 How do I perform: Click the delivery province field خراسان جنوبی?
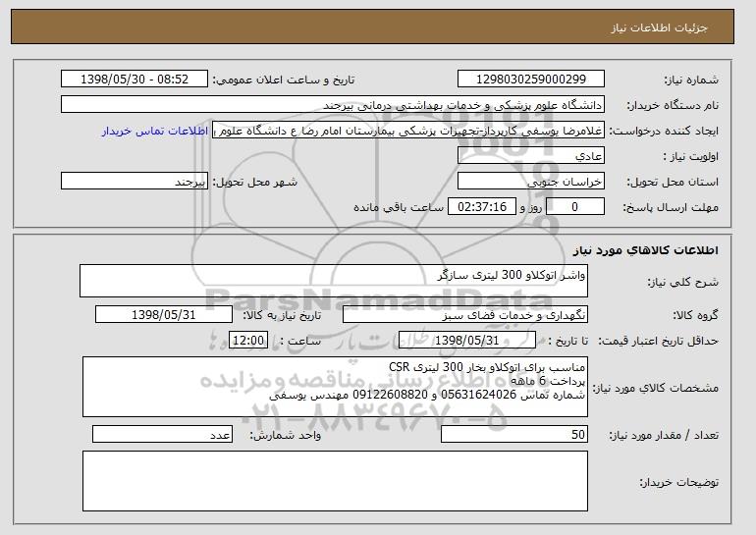coord(531,182)
